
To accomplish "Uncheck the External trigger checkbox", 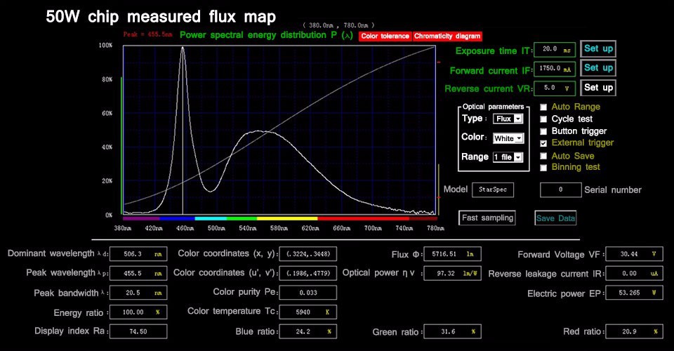I will point(543,143).
